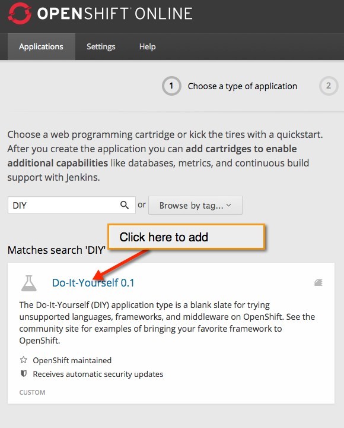344x428 pixels.
Task: Open the Do-It-Yourself 0.1 link
Action: [93, 283]
